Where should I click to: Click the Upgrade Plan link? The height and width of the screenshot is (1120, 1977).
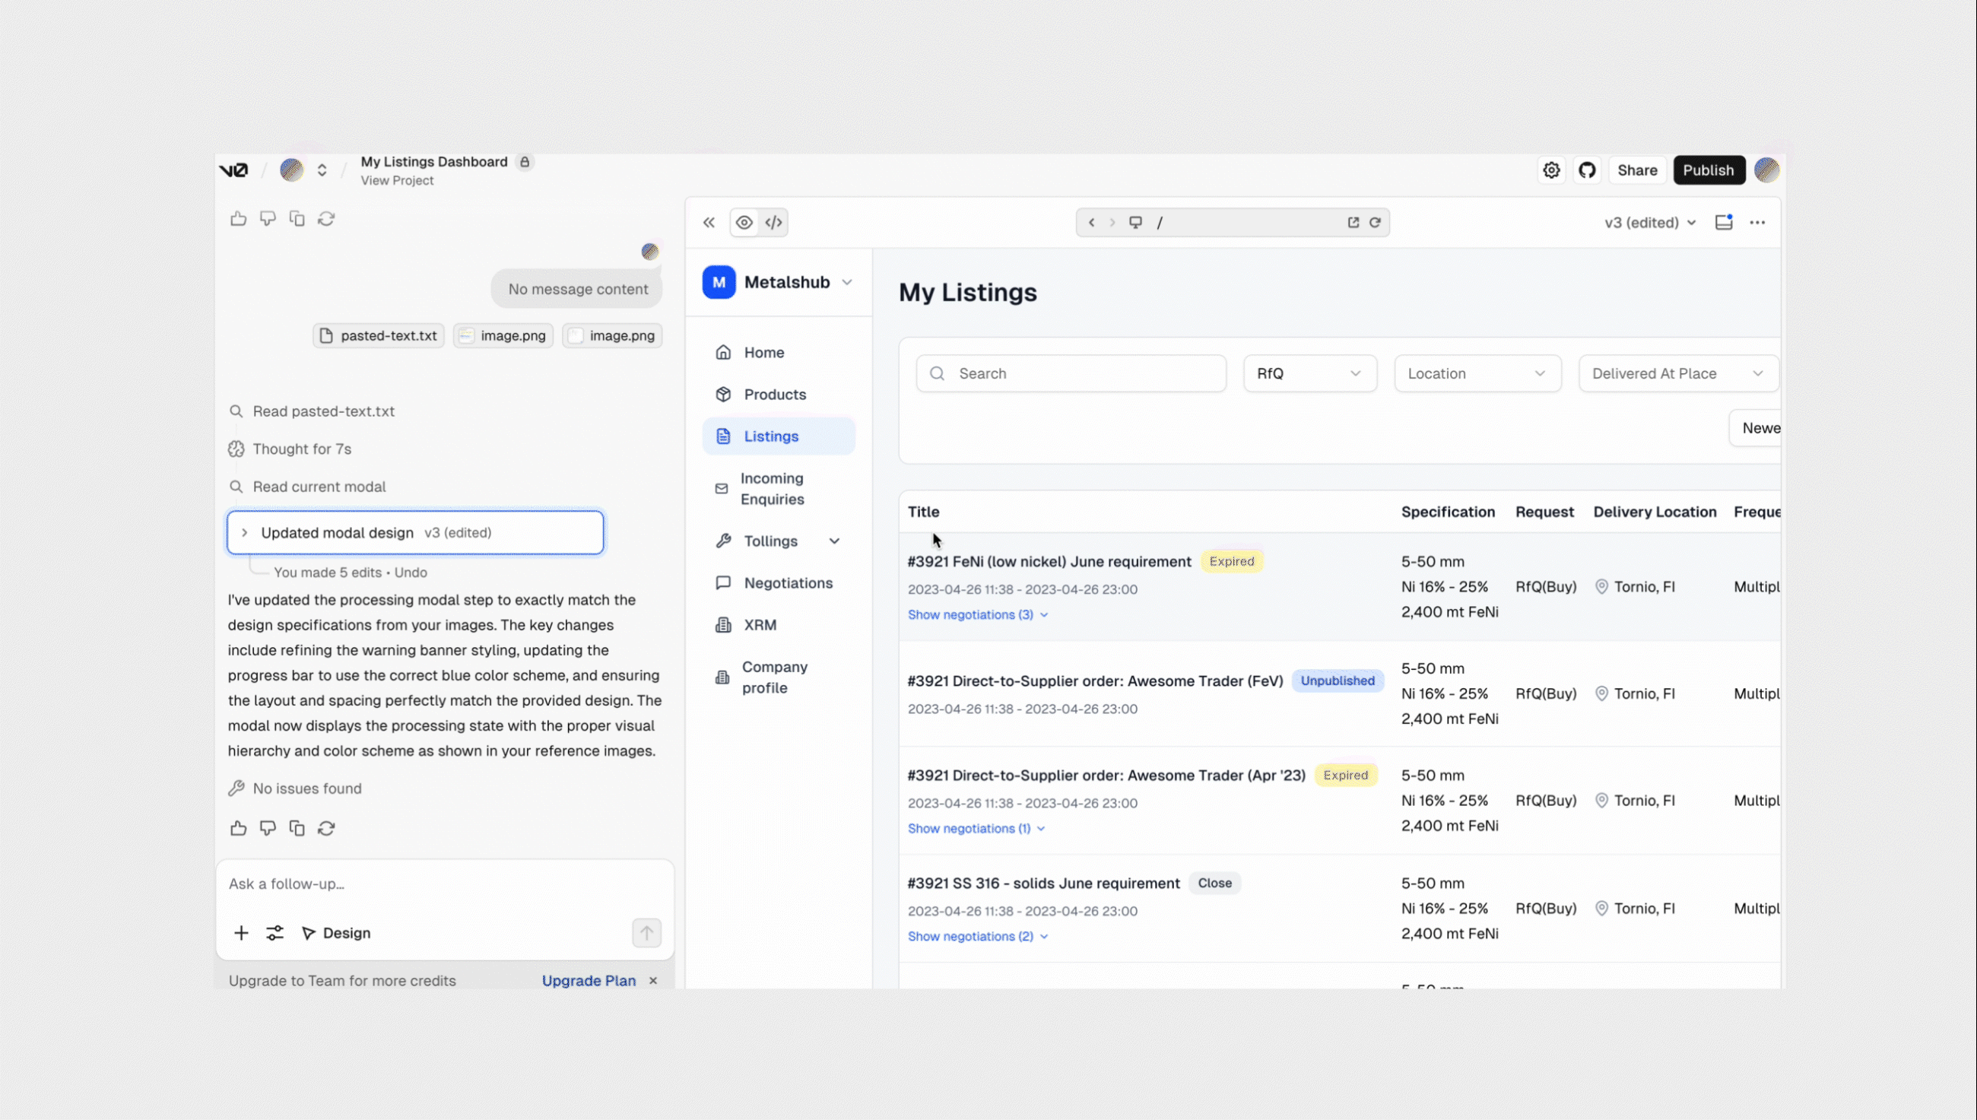point(589,980)
